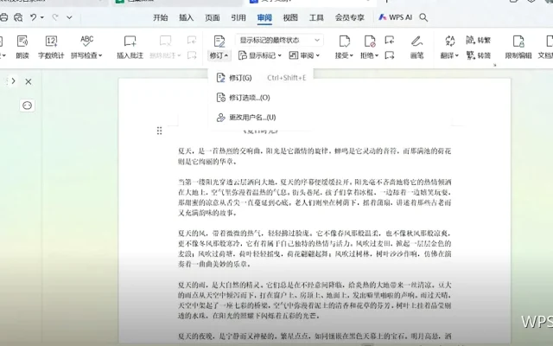Click the search magnifier icon

pyautogui.click(x=423, y=17)
